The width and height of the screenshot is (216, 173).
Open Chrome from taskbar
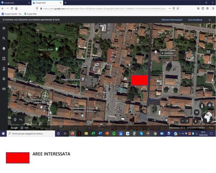pyautogui.click(x=155, y=134)
